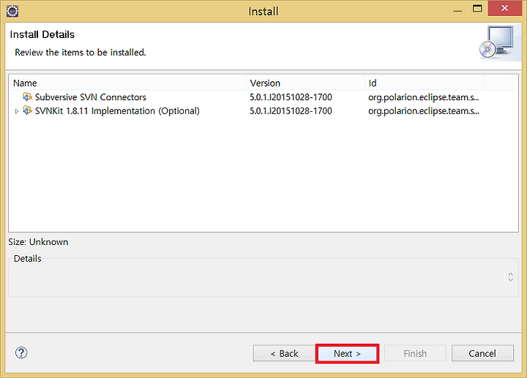Viewport: 527px width, 378px height.
Task: Expand the SVNKit 1.8.11 Implementation tree node
Action: tap(16, 111)
